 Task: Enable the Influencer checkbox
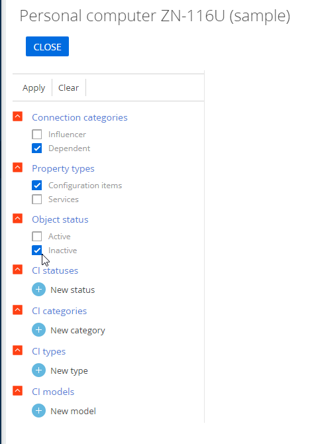click(37, 135)
